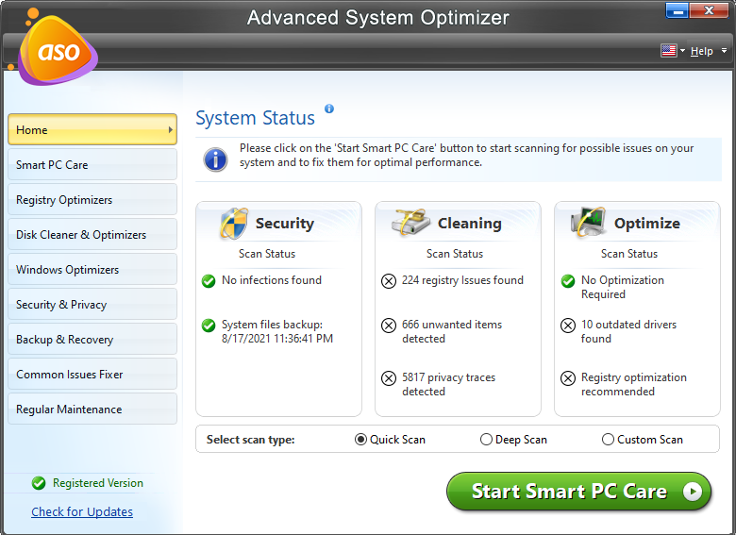Select the Quick Scan option
This screenshot has height=535, width=736.
point(360,440)
